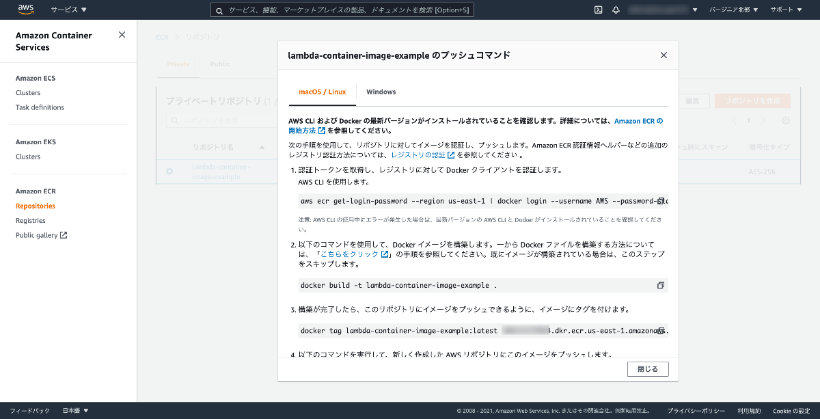Open Cookie の設定 footer link

tap(791, 411)
